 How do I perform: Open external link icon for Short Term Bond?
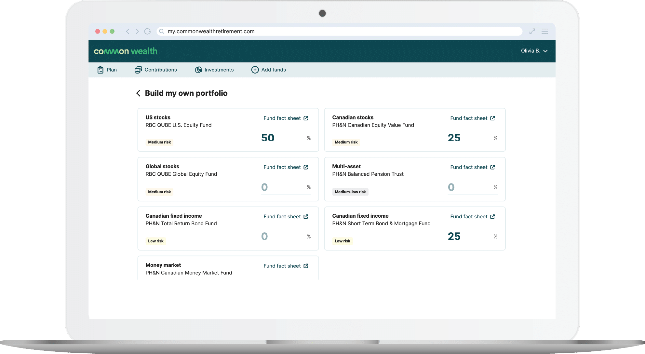[492, 217]
